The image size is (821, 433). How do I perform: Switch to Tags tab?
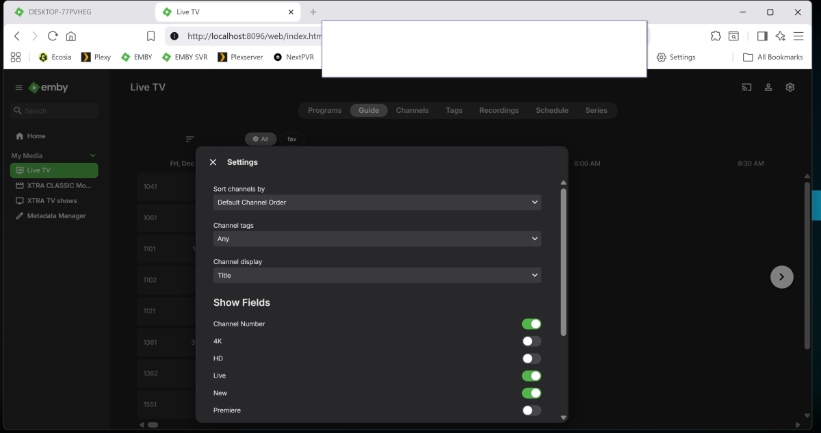tap(454, 110)
